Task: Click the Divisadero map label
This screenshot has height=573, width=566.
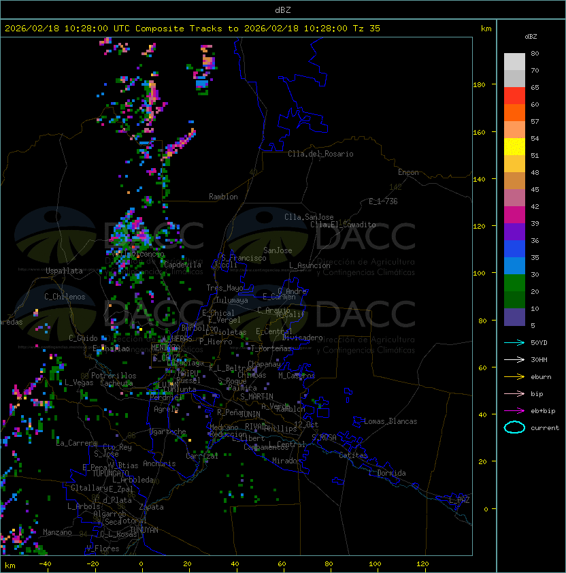Action: (x=303, y=338)
